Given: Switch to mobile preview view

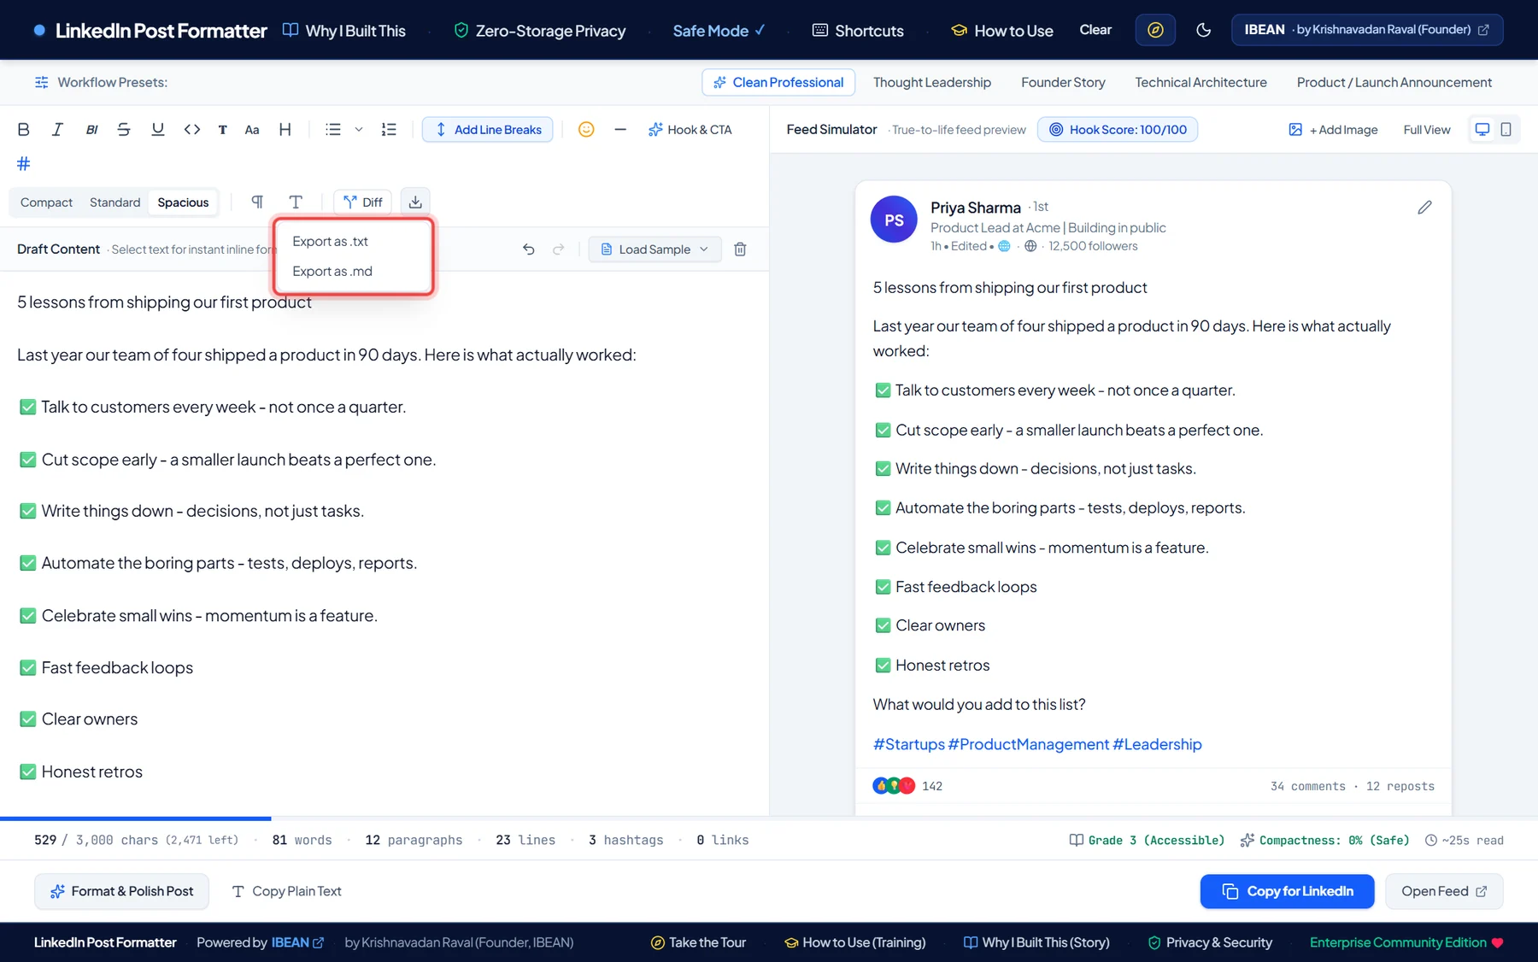Looking at the screenshot, I should (x=1506, y=130).
